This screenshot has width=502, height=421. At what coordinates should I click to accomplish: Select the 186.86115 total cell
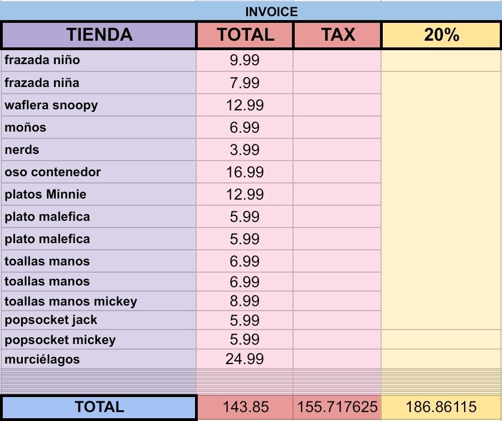point(441,407)
